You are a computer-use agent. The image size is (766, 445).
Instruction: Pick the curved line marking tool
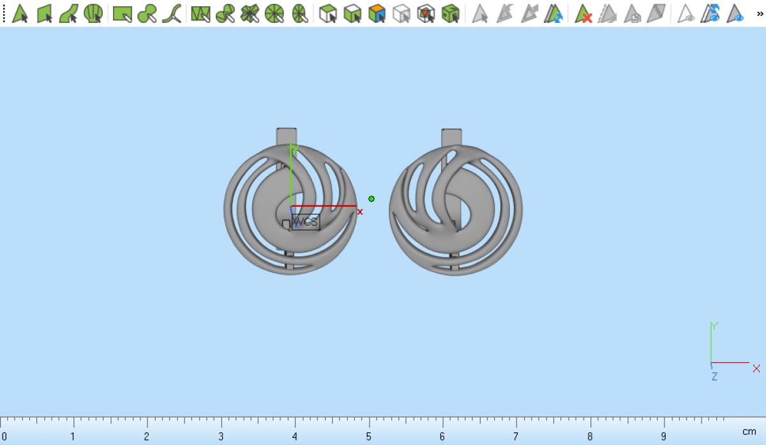[171, 13]
